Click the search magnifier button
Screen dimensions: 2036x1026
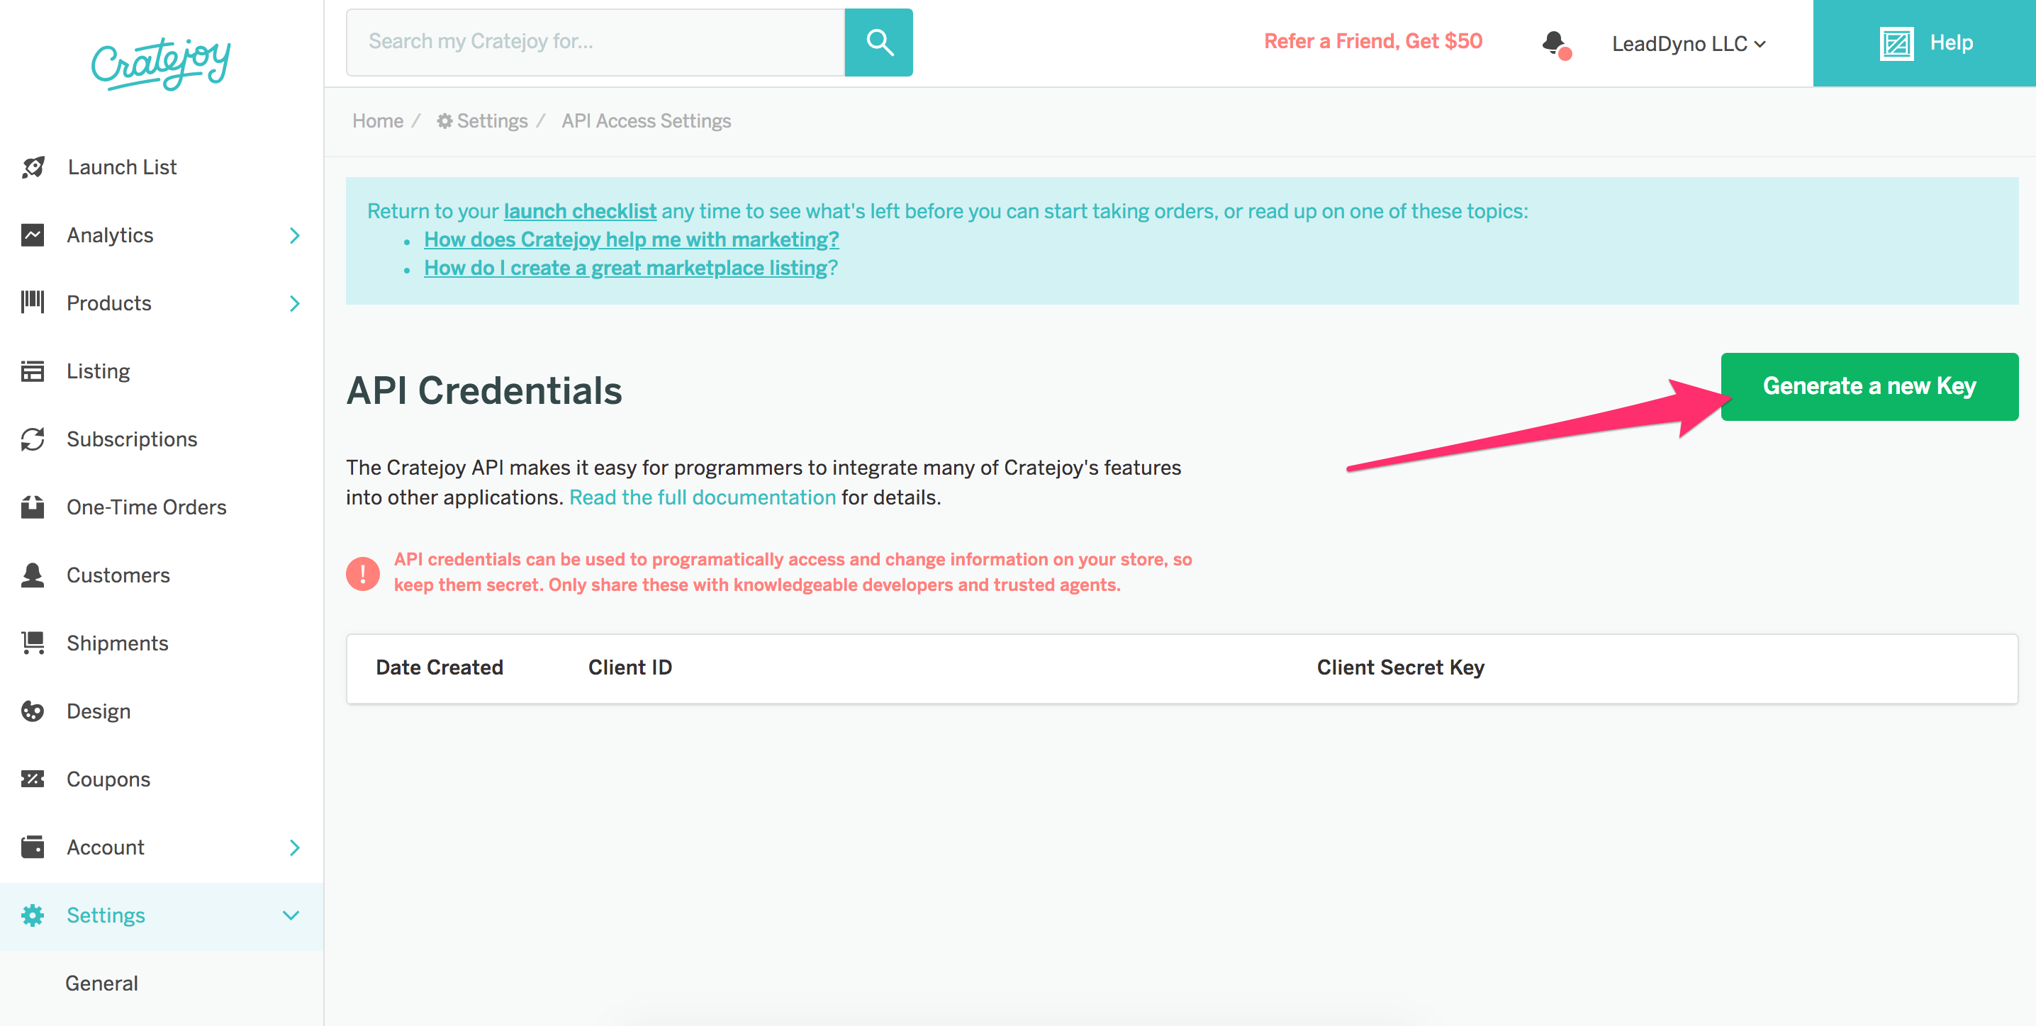[x=878, y=43]
